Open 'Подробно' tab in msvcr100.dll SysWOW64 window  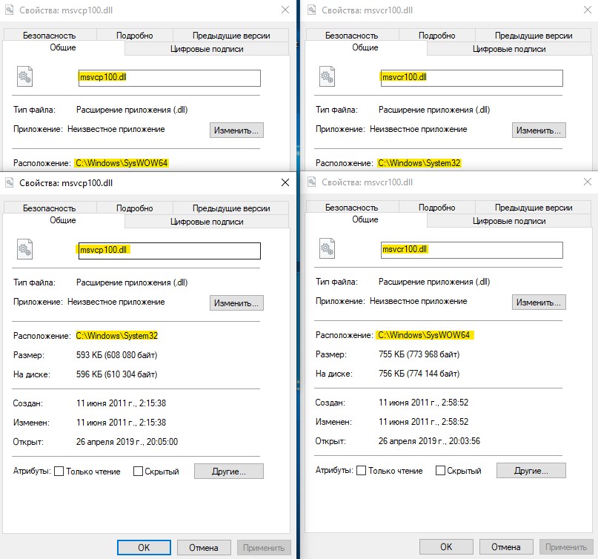point(437,207)
